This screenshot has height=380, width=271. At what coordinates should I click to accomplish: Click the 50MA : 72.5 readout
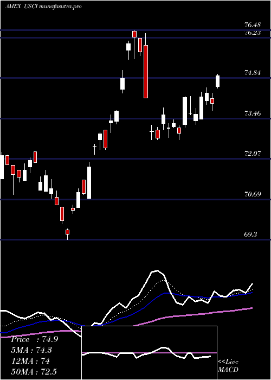tap(34, 371)
